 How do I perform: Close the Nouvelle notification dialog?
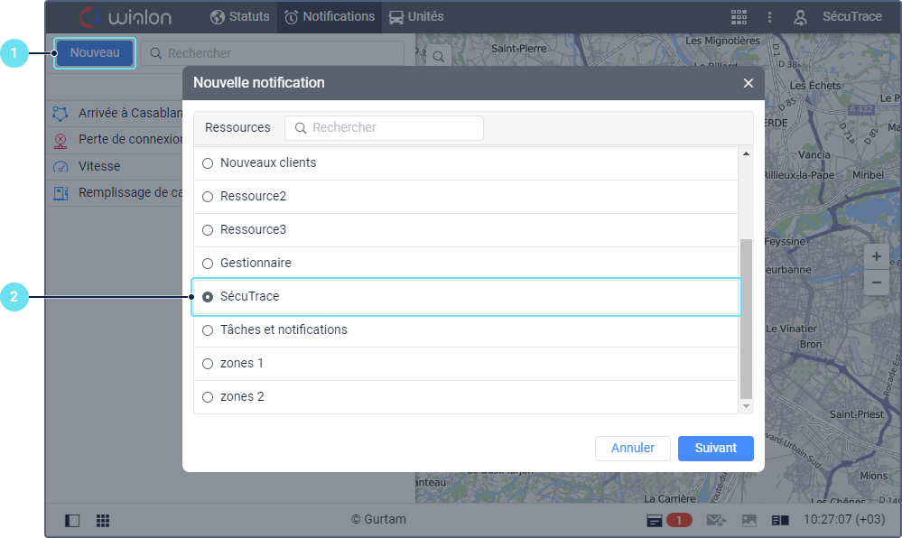click(748, 83)
